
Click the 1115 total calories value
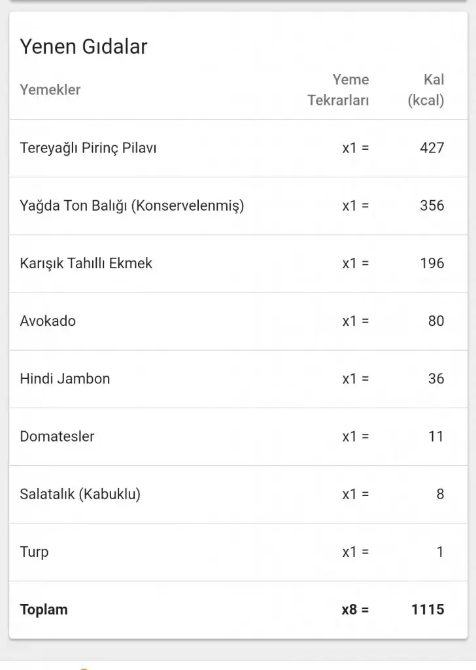pos(428,609)
